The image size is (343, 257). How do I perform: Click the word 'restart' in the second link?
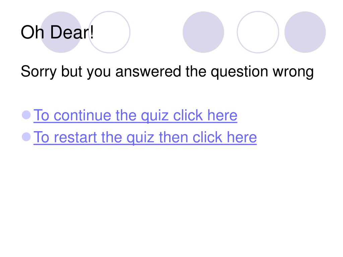[75, 137]
